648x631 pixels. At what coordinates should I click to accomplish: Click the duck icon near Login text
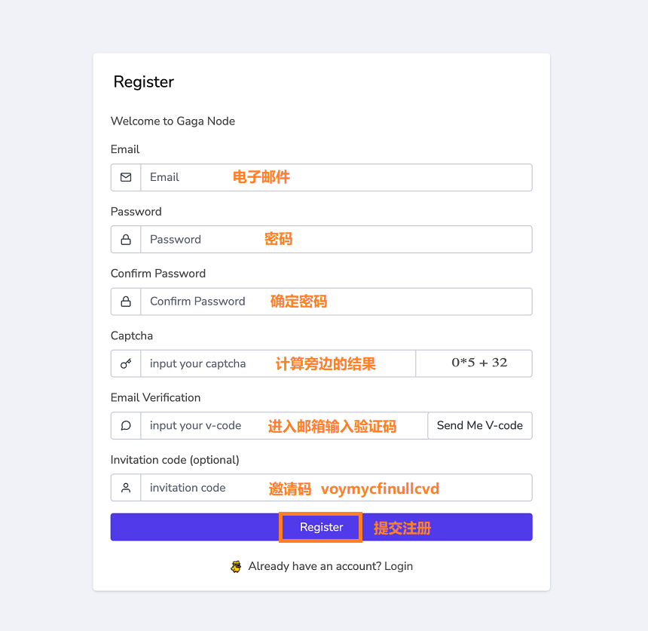click(x=236, y=566)
